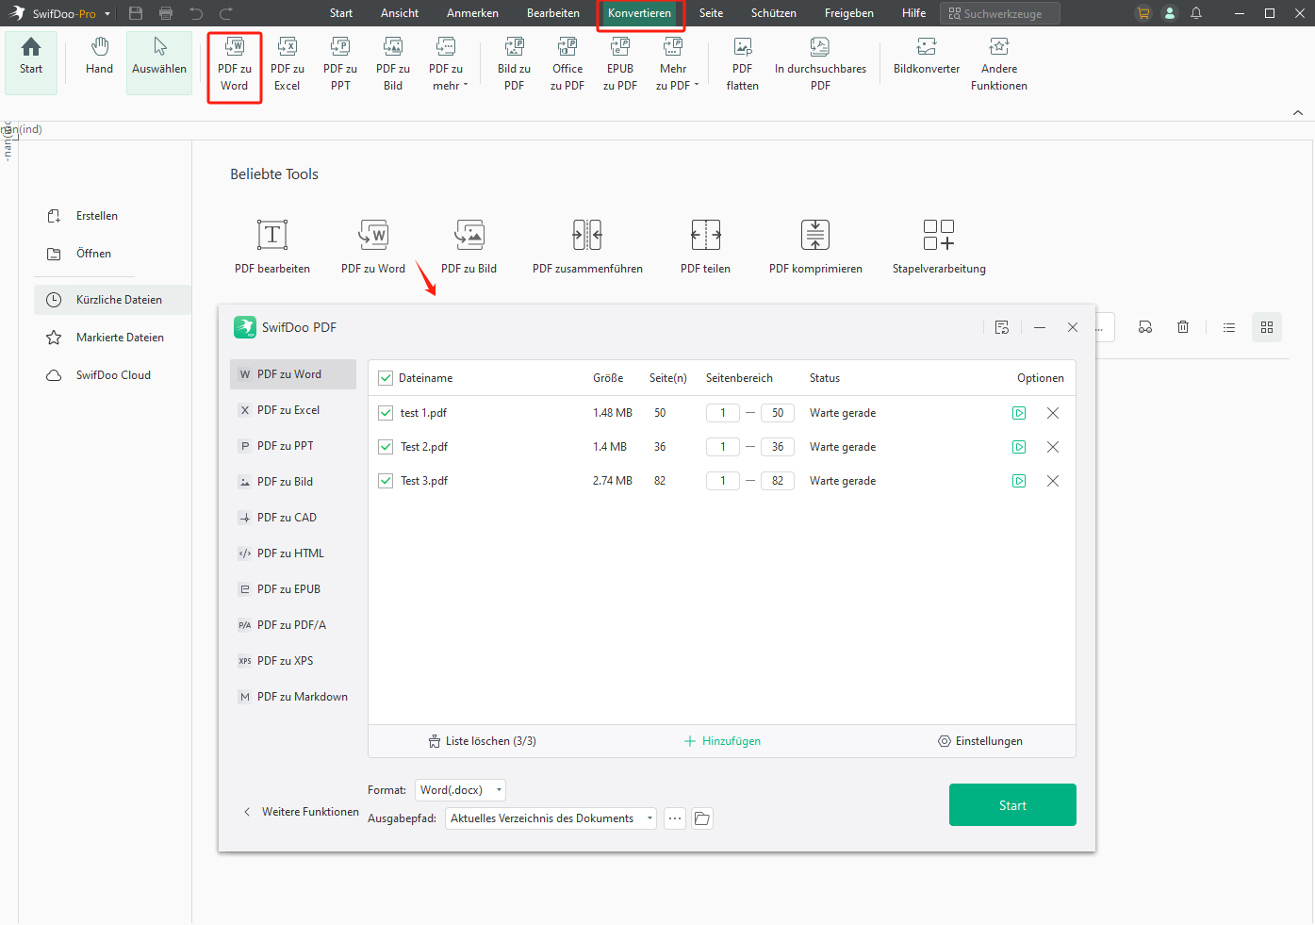Choose PDF zu Bild ribbon tool
This screenshot has height=925, width=1315.
[393, 64]
